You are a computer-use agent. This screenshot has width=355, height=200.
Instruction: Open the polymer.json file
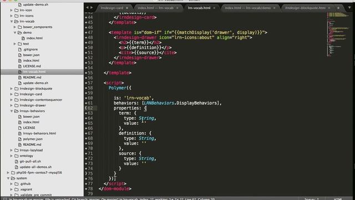[x=33, y=139]
